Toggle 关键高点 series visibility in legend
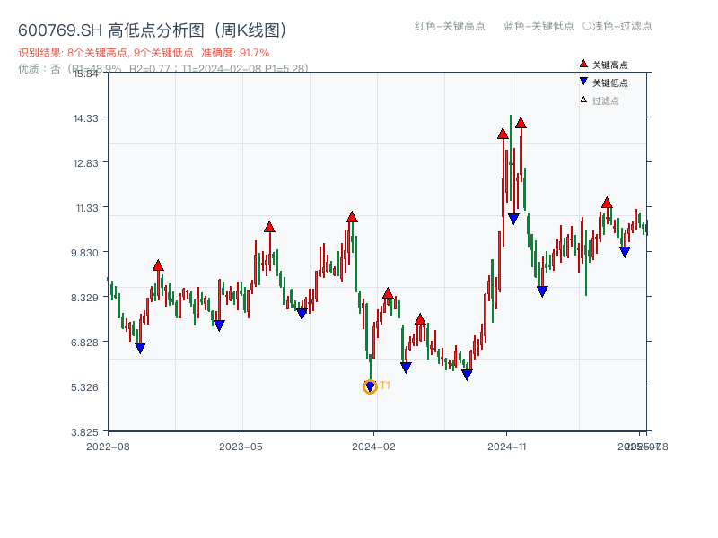Viewport: 718px width, 538px height. coord(601,63)
